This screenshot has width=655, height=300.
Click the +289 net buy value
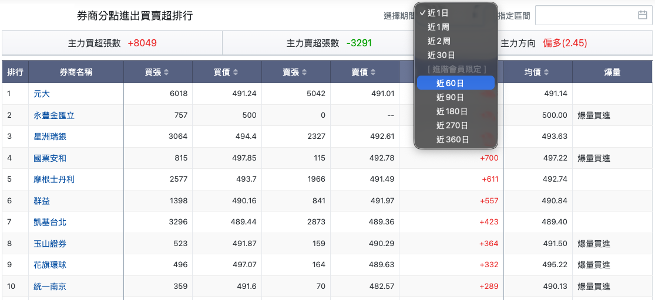pos(489,287)
